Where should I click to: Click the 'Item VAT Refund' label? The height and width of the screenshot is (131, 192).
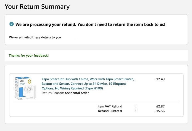click(110, 106)
